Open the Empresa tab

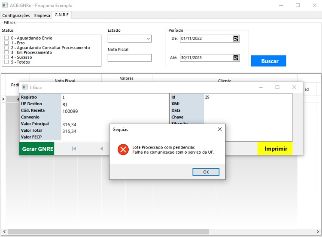[42, 15]
